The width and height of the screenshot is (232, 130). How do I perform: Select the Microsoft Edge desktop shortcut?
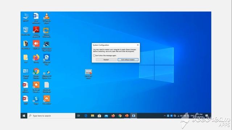click(47, 59)
